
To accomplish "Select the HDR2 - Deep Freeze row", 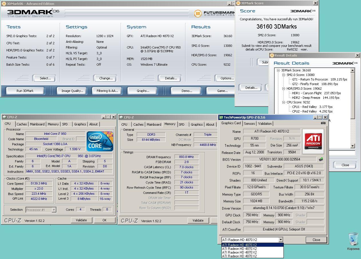I will 316,98.
